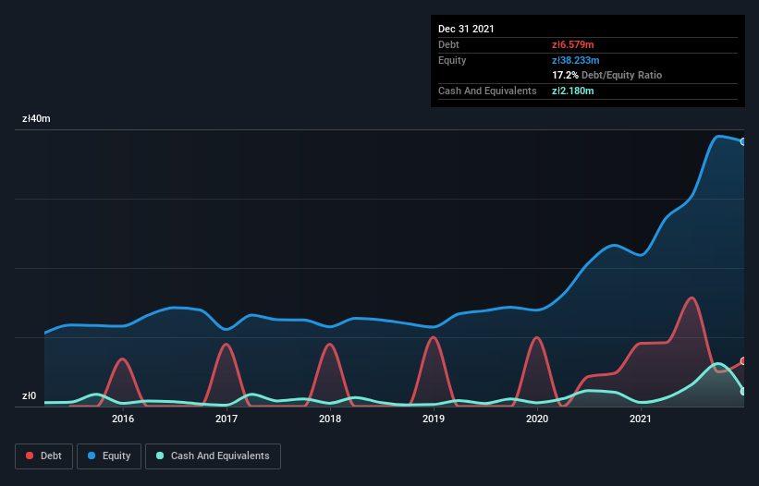Toggle the Cash And Equivalents legend button

click(213, 456)
